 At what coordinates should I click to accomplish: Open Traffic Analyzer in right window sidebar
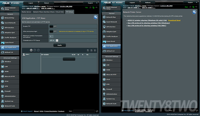click(111, 36)
